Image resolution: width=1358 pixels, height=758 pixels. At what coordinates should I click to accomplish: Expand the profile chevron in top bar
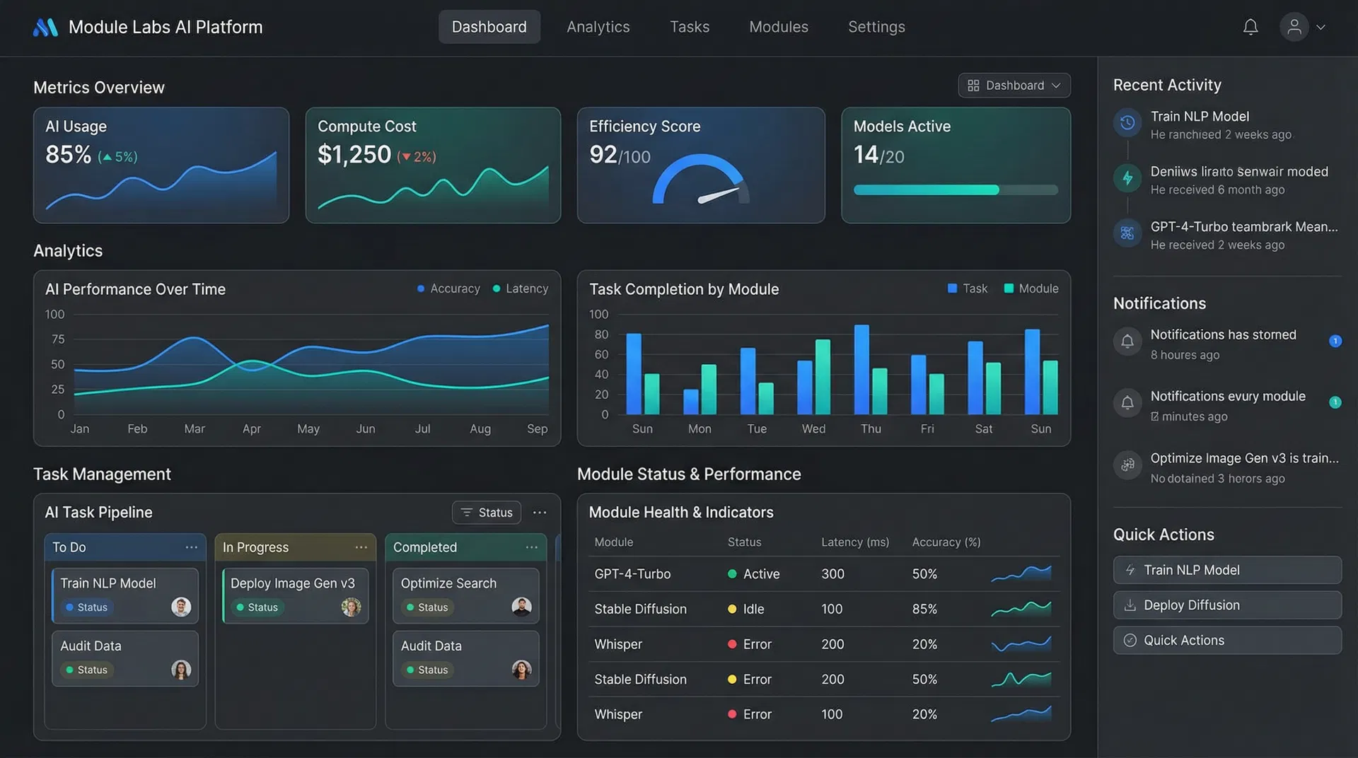coord(1321,27)
